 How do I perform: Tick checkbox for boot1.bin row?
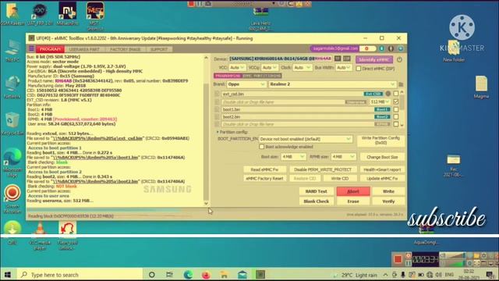coord(396,109)
